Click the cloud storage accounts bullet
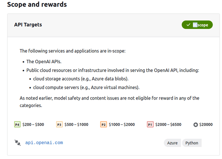Image resolution: width=222 pixels, height=159 pixels. point(81,79)
